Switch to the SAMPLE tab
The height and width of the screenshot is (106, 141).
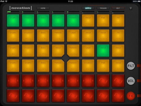pyautogui.click(x=88, y=8)
